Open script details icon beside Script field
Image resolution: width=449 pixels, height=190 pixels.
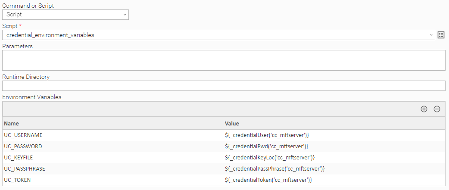441,35
